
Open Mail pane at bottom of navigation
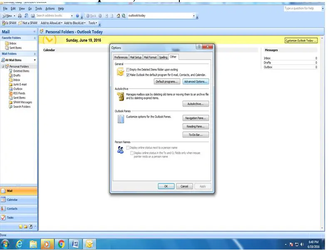tap(19, 191)
